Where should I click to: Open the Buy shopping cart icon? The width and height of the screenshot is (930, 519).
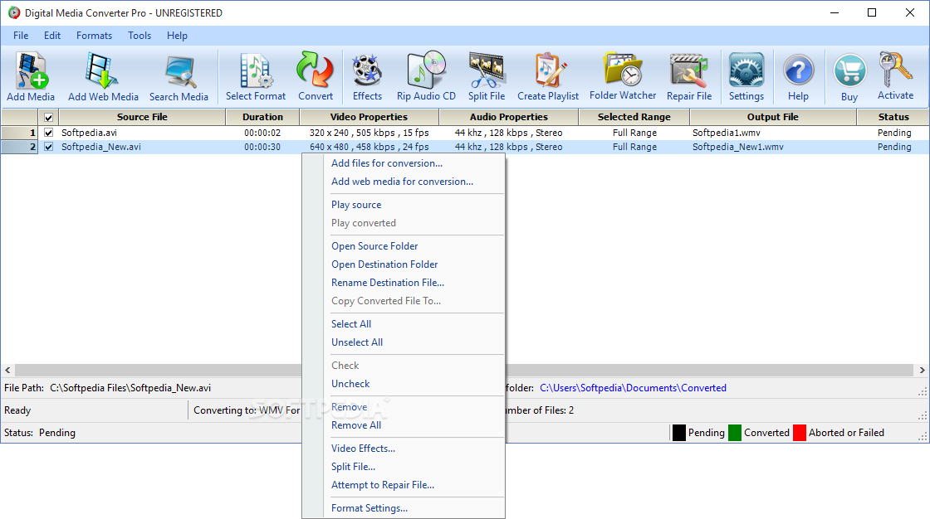click(x=849, y=77)
